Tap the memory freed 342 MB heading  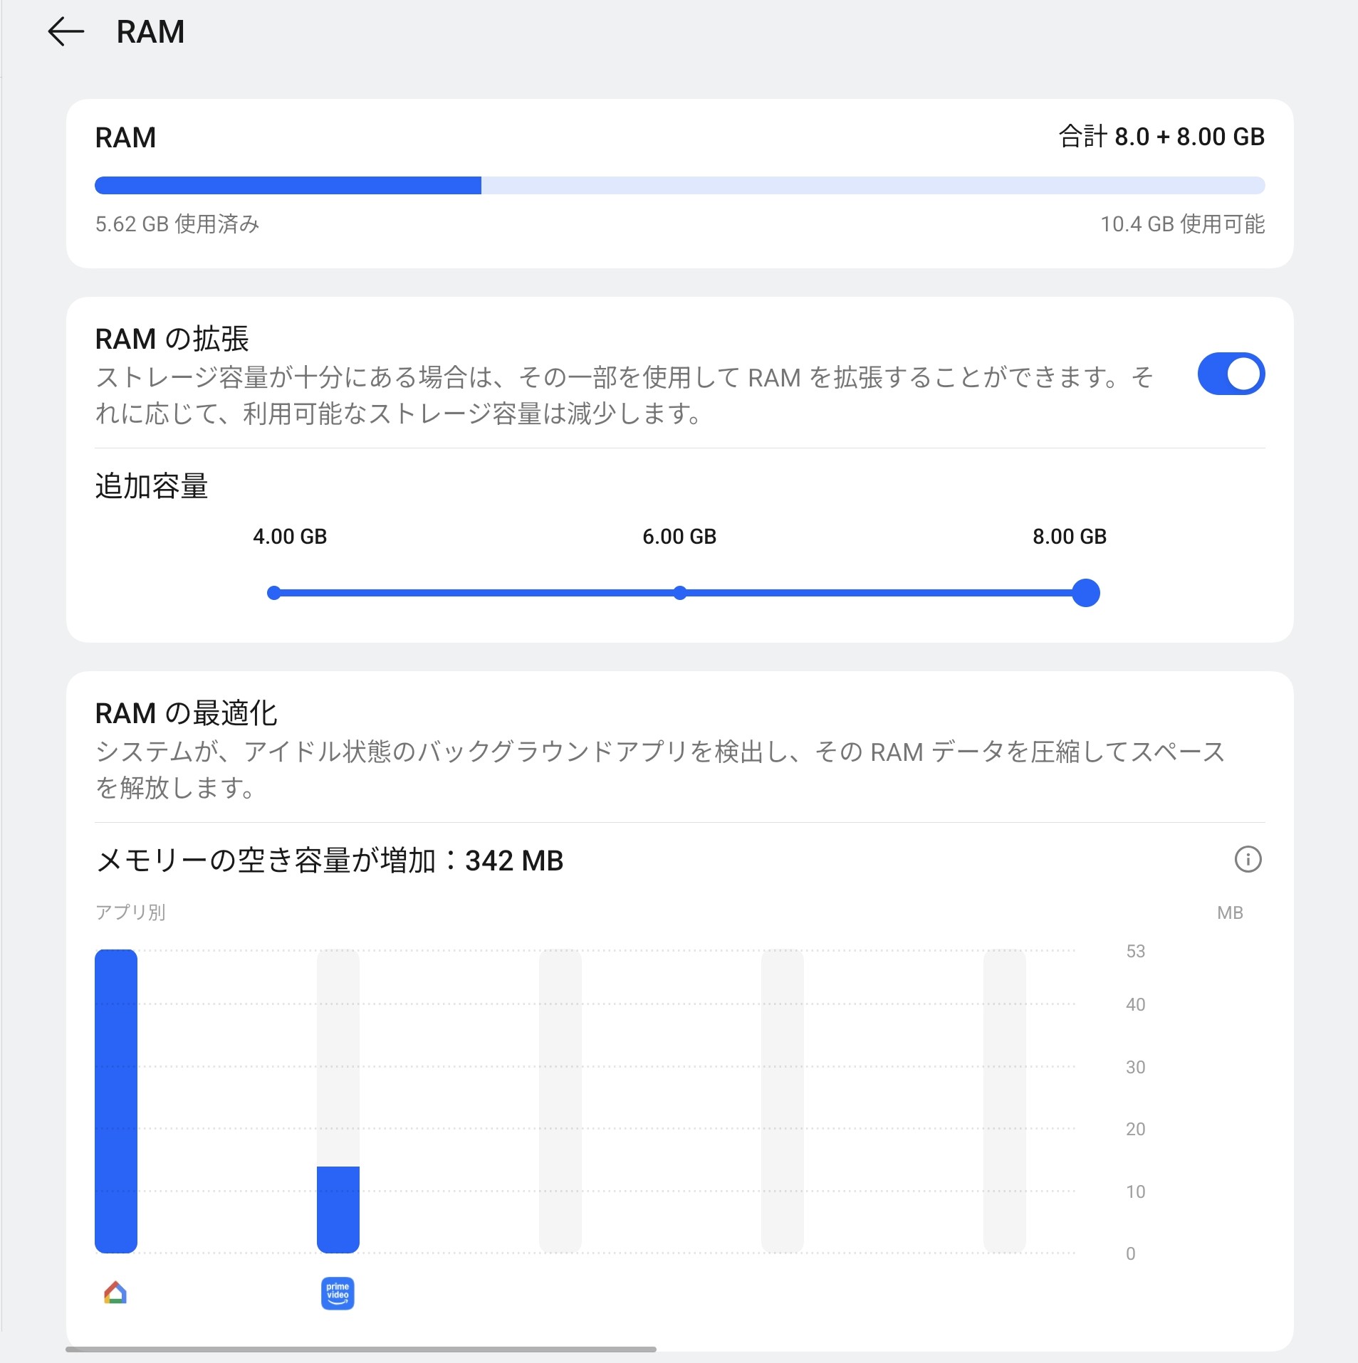point(330,861)
